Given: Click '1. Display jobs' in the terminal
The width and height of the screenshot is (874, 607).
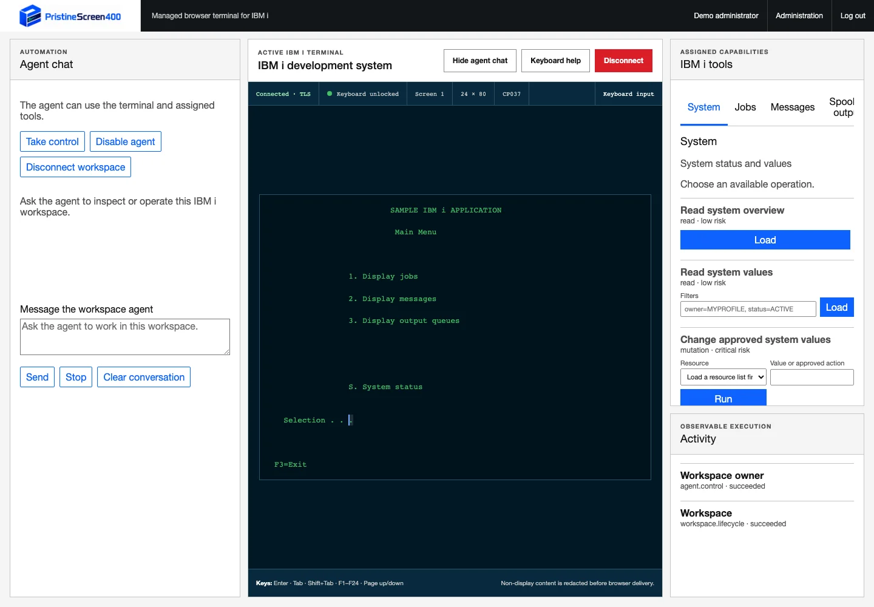Looking at the screenshot, I should [383, 276].
